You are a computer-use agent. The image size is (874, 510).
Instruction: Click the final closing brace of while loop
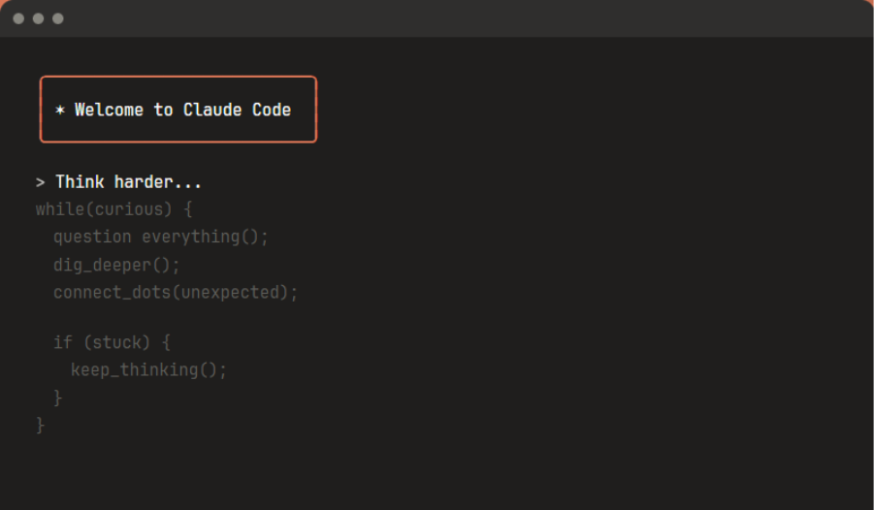40,425
